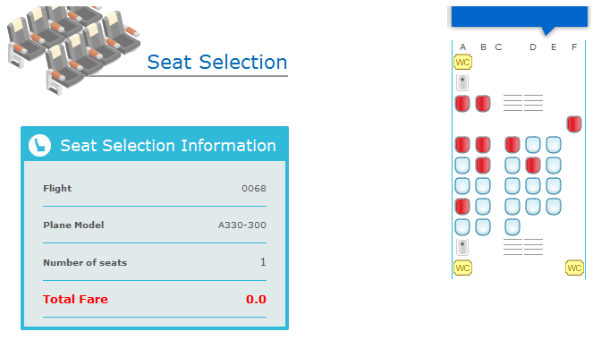The height and width of the screenshot is (340, 601).
Task: Select the available column B seat in the last seat row
Action: point(483,227)
